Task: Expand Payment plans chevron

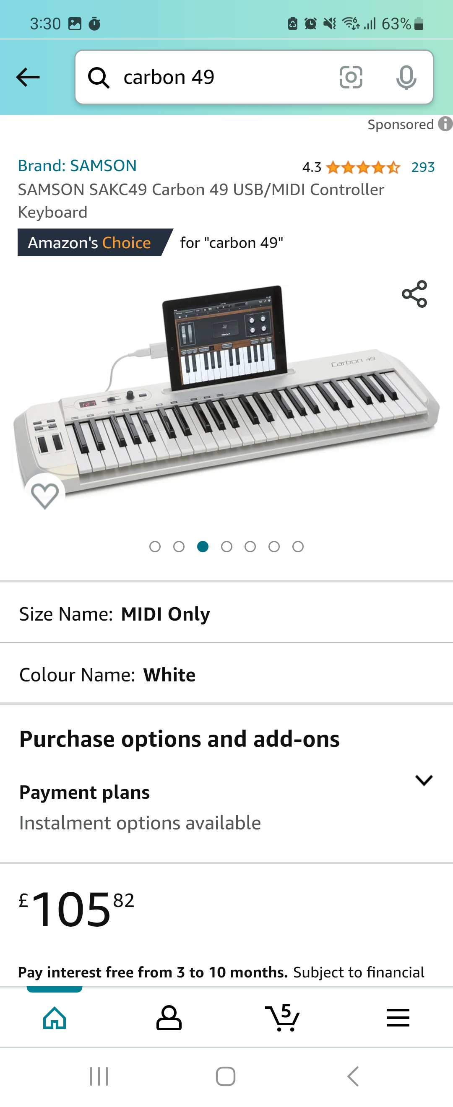Action: [x=424, y=780]
